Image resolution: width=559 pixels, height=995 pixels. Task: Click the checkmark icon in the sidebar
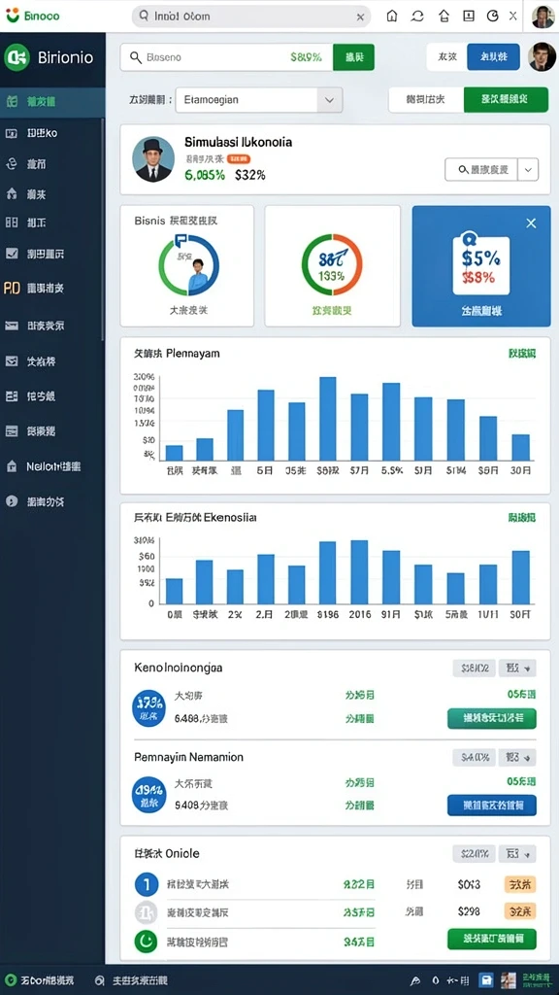pyautogui.click(x=12, y=254)
